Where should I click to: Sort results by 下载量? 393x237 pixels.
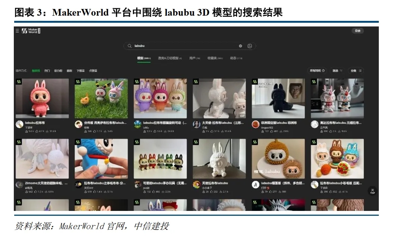pos(81,70)
